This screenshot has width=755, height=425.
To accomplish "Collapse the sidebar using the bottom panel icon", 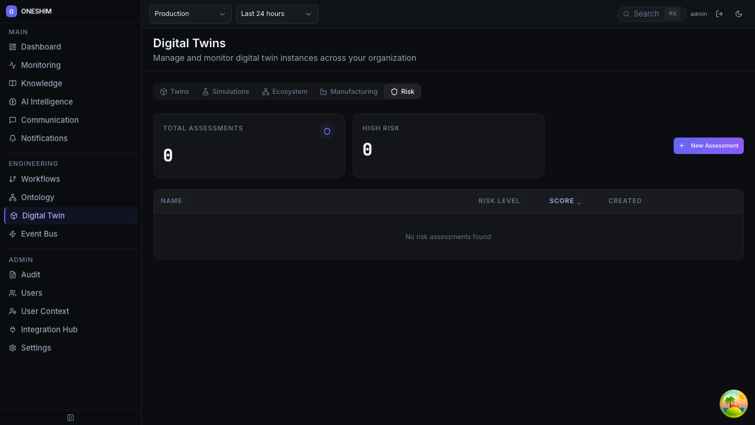I will 71,417.
